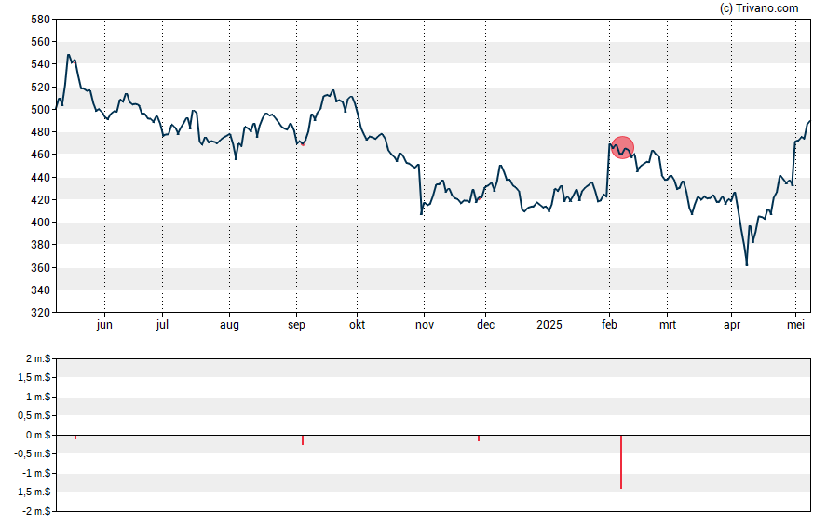
Task: Click the '1,5 m.$' volume axis label
Action: [34, 377]
